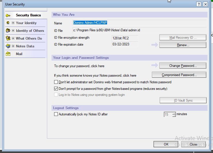Click the Change Password button
The width and height of the screenshot is (213, 153).
[x=183, y=66]
